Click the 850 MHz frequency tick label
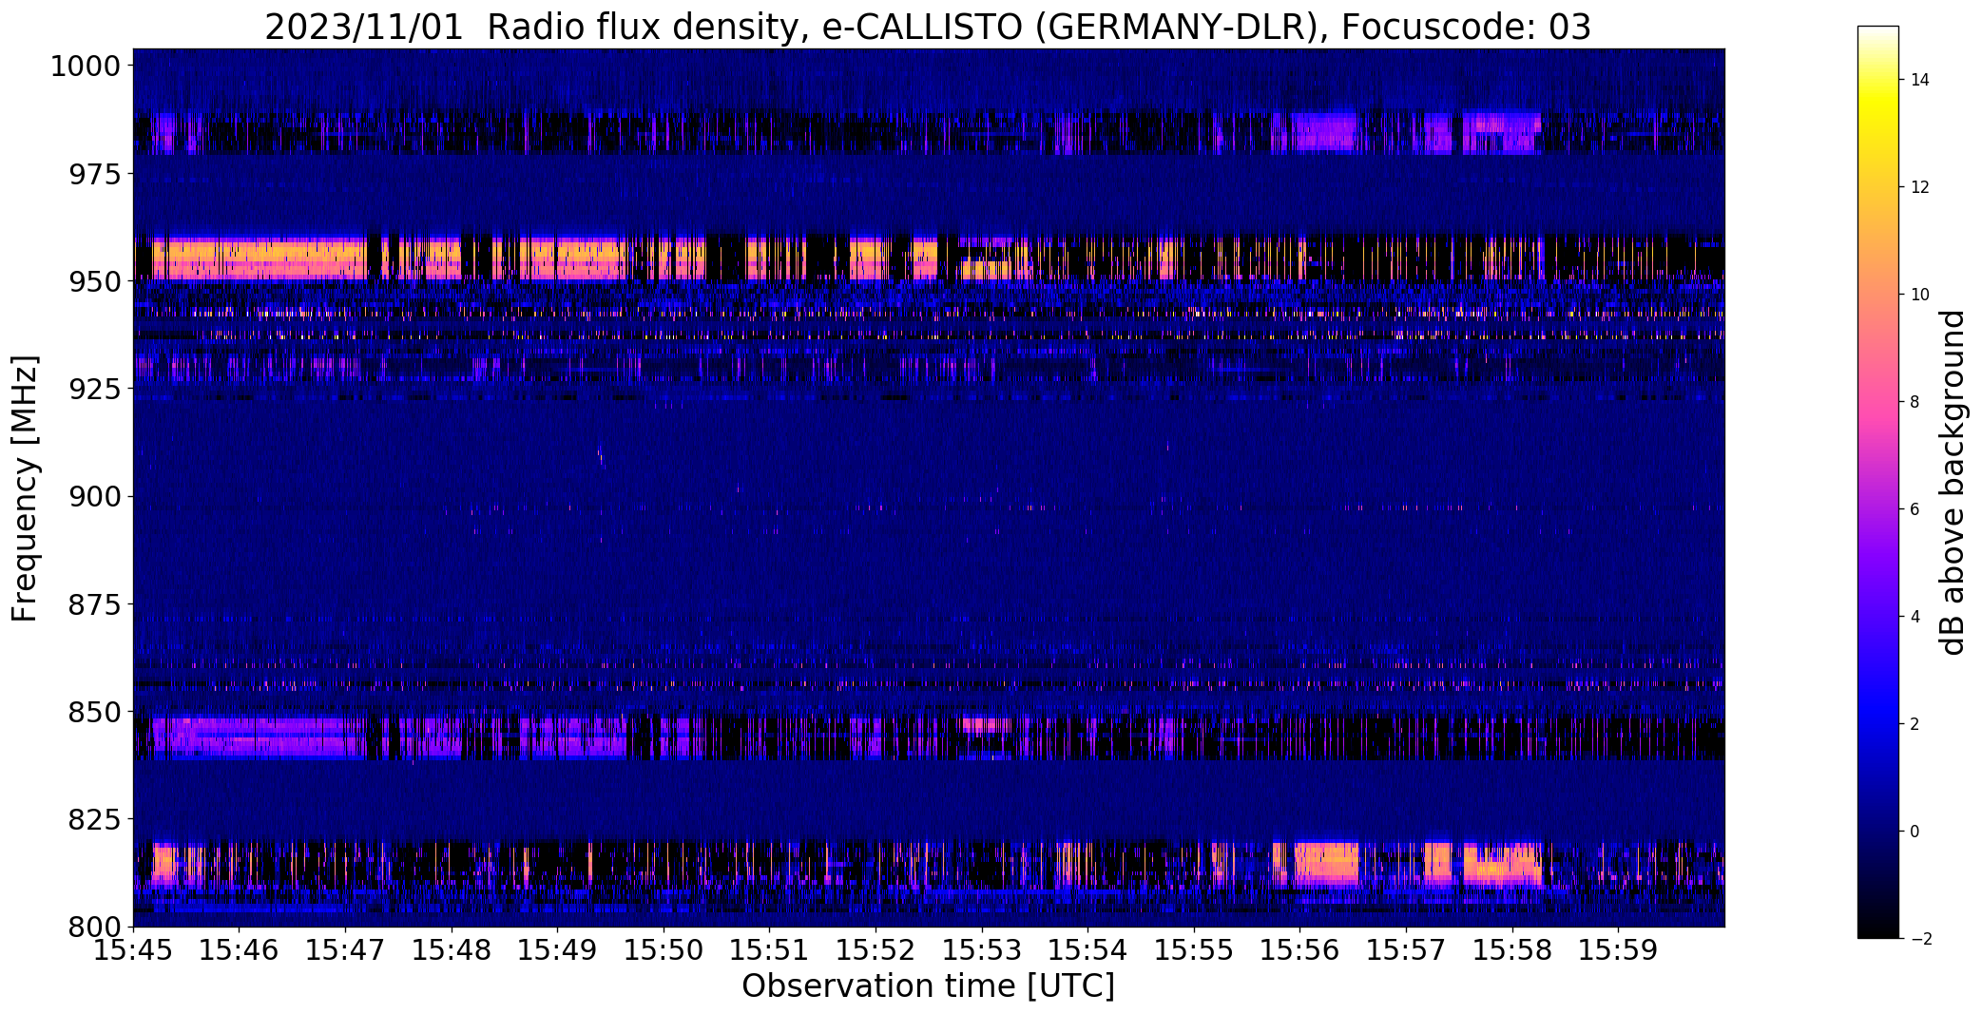 (x=94, y=711)
